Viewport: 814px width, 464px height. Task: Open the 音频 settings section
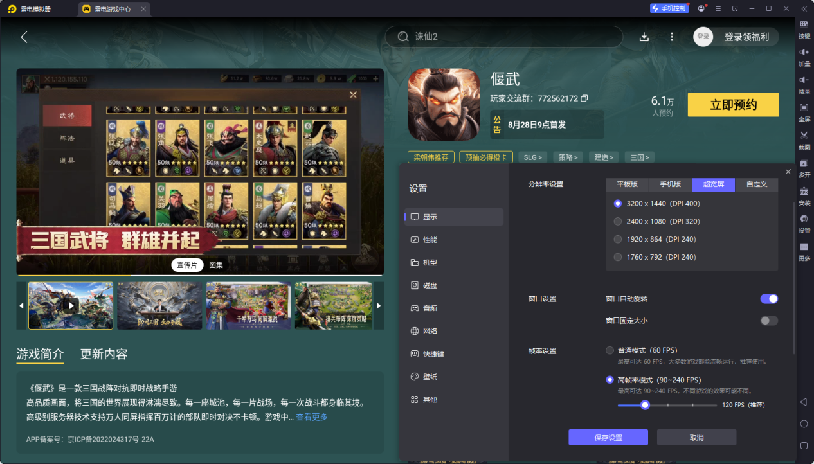(x=454, y=308)
